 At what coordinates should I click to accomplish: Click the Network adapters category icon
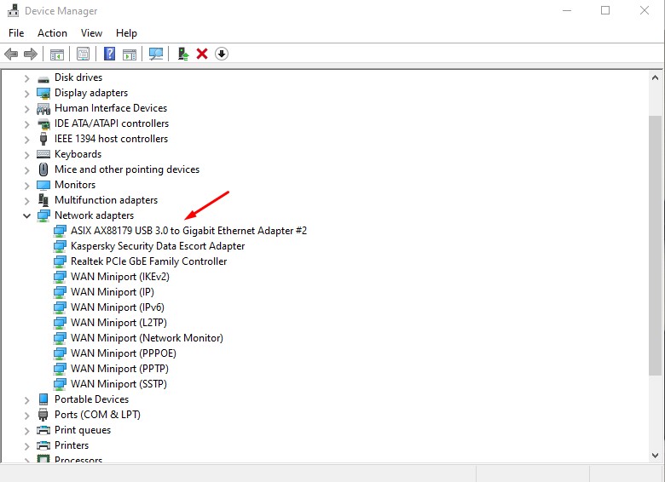point(43,215)
